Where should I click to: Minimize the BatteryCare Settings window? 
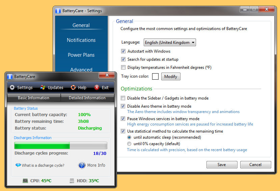[x=245, y=9]
